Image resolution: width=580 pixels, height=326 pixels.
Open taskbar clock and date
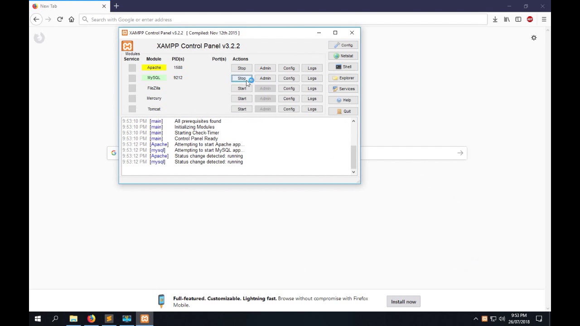(x=519, y=319)
